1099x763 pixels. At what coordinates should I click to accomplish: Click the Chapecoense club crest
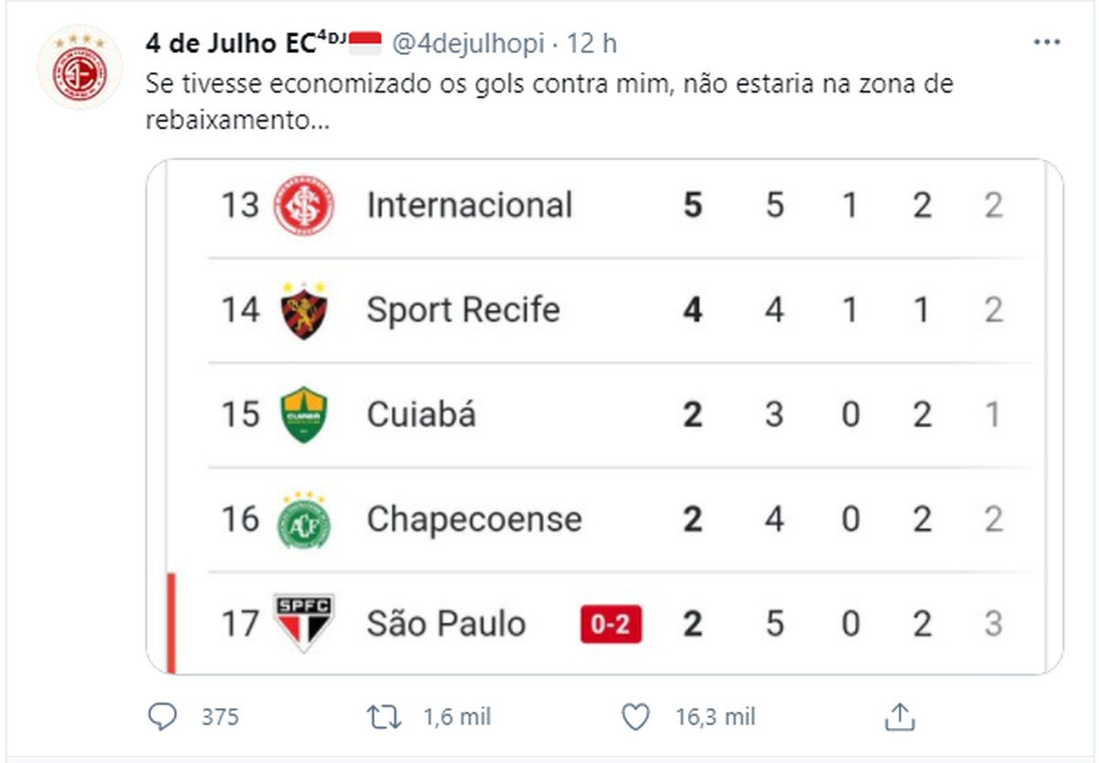(x=304, y=519)
